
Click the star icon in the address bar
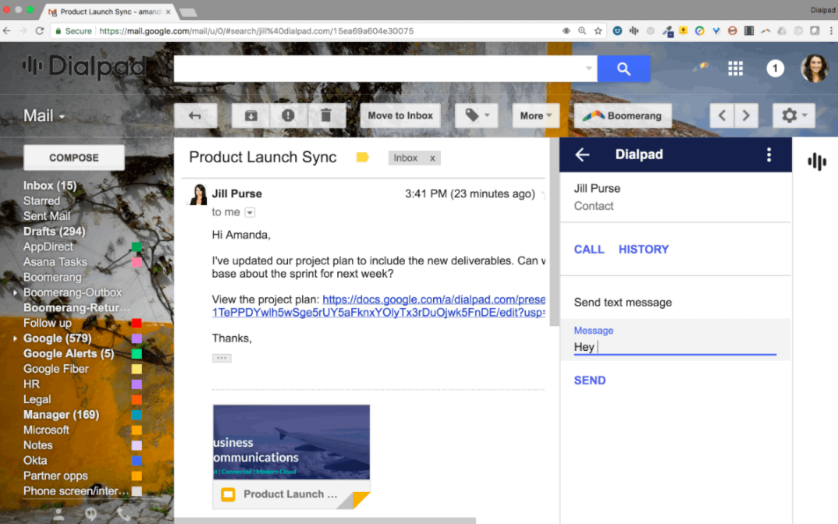pos(597,30)
